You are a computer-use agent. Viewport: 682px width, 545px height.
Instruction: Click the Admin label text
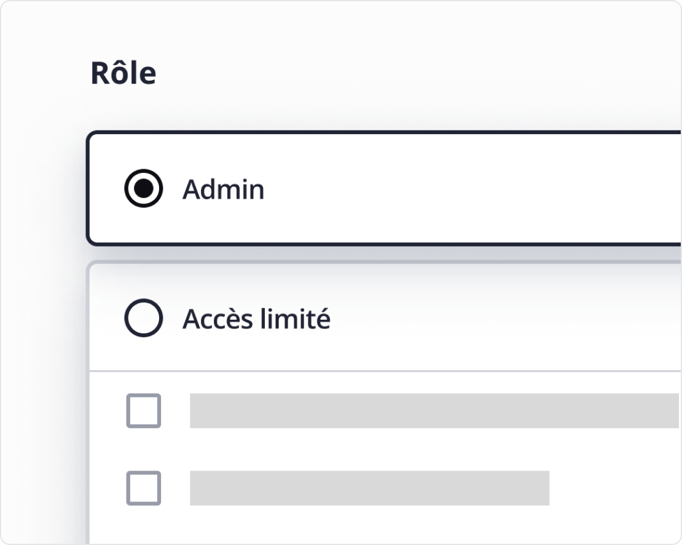point(223,189)
